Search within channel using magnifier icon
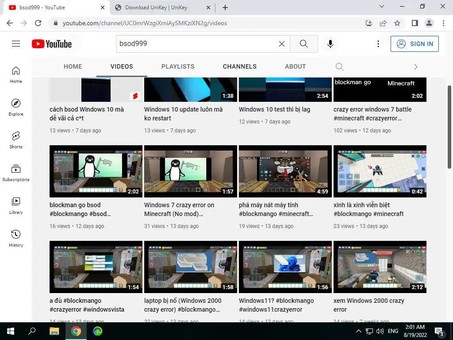This screenshot has height=340, width=453. [x=339, y=67]
